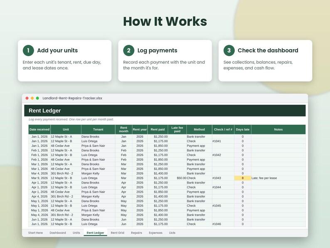The image size is (330, 248).
Task: Click the Landlord-Rent-Repairs-Tracker.xlsx file title
Action: pos(72,98)
